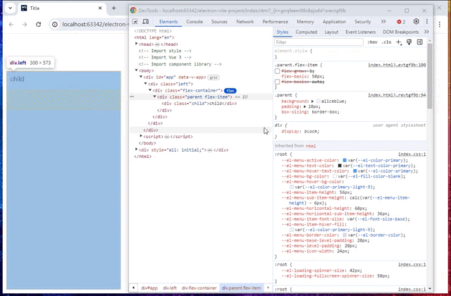This screenshot has width=451, height=296.
Task: Select div#app in breadcrumb
Action: click(x=149, y=288)
